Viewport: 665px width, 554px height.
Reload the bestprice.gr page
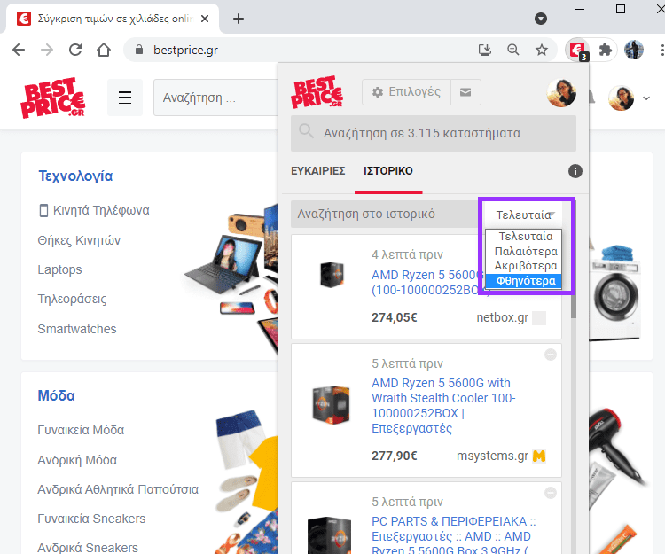coord(75,50)
